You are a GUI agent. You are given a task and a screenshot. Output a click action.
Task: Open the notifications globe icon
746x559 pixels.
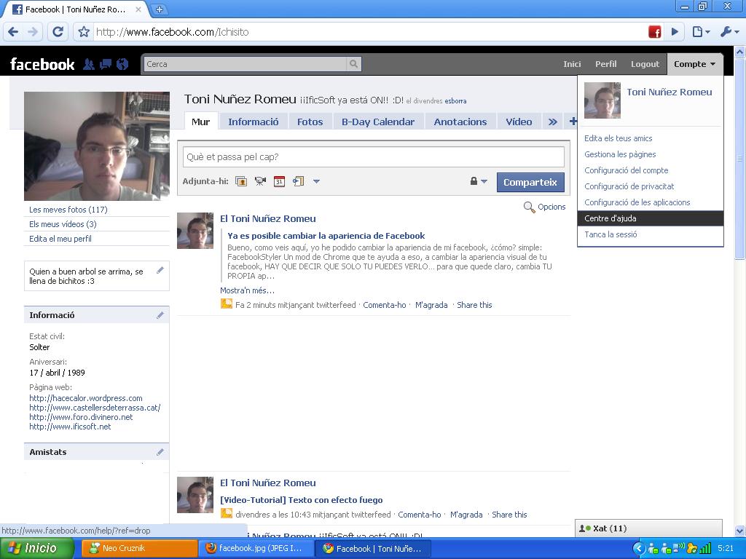(122, 64)
